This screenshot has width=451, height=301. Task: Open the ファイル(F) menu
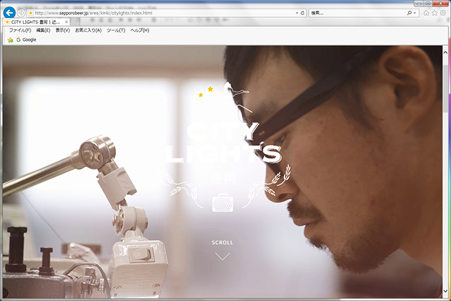click(20, 30)
